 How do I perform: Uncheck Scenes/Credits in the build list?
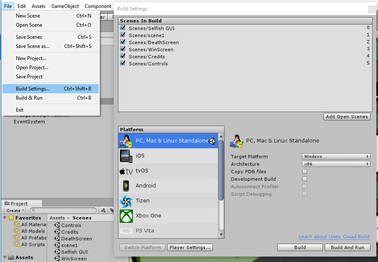pos(123,56)
